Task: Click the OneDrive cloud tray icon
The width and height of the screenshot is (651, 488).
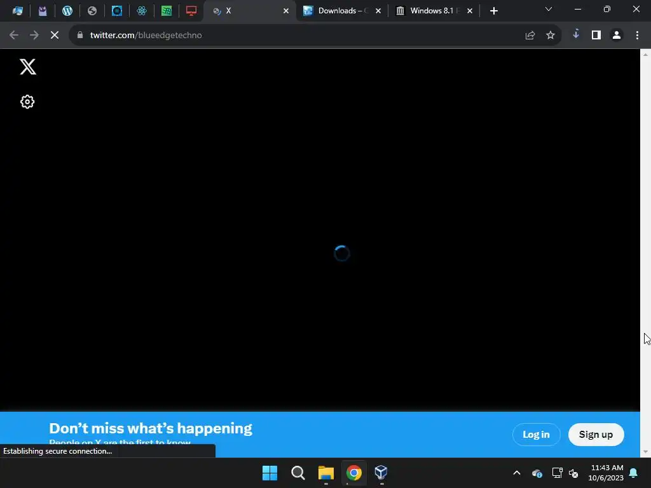Action: (x=537, y=473)
